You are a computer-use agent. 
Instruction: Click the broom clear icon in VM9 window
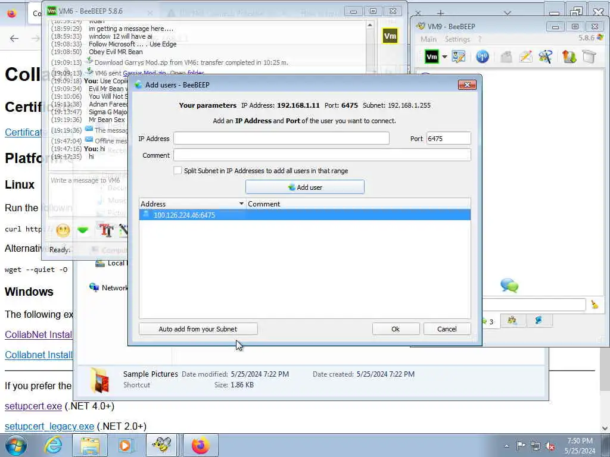coord(595,305)
